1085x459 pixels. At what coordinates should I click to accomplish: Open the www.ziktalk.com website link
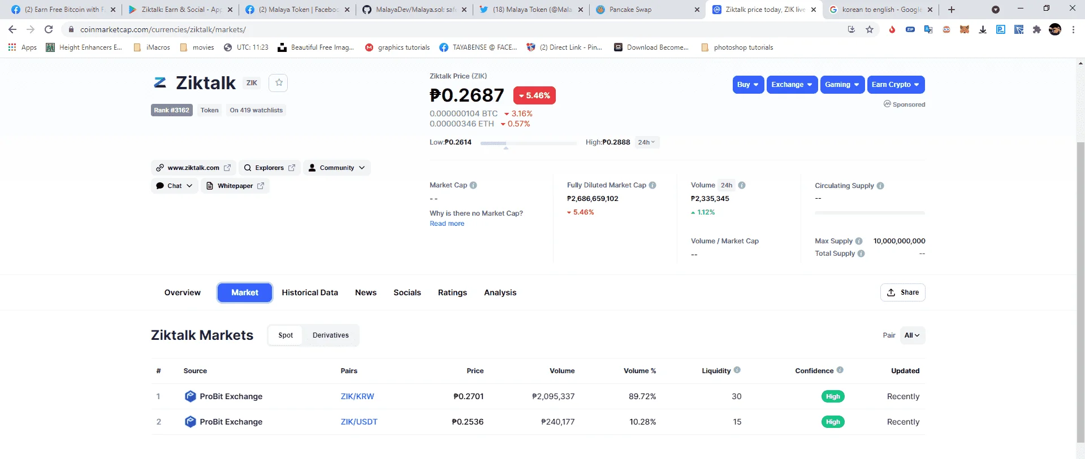point(193,168)
